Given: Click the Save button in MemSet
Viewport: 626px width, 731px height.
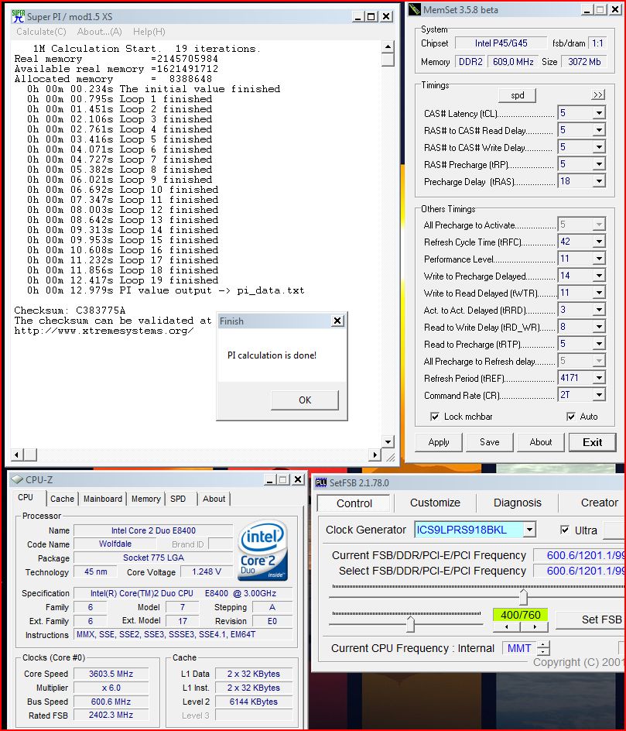Looking at the screenshot, I should pyautogui.click(x=490, y=442).
